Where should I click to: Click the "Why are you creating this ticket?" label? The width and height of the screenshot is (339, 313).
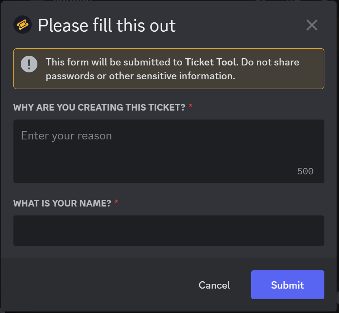[x=99, y=108]
